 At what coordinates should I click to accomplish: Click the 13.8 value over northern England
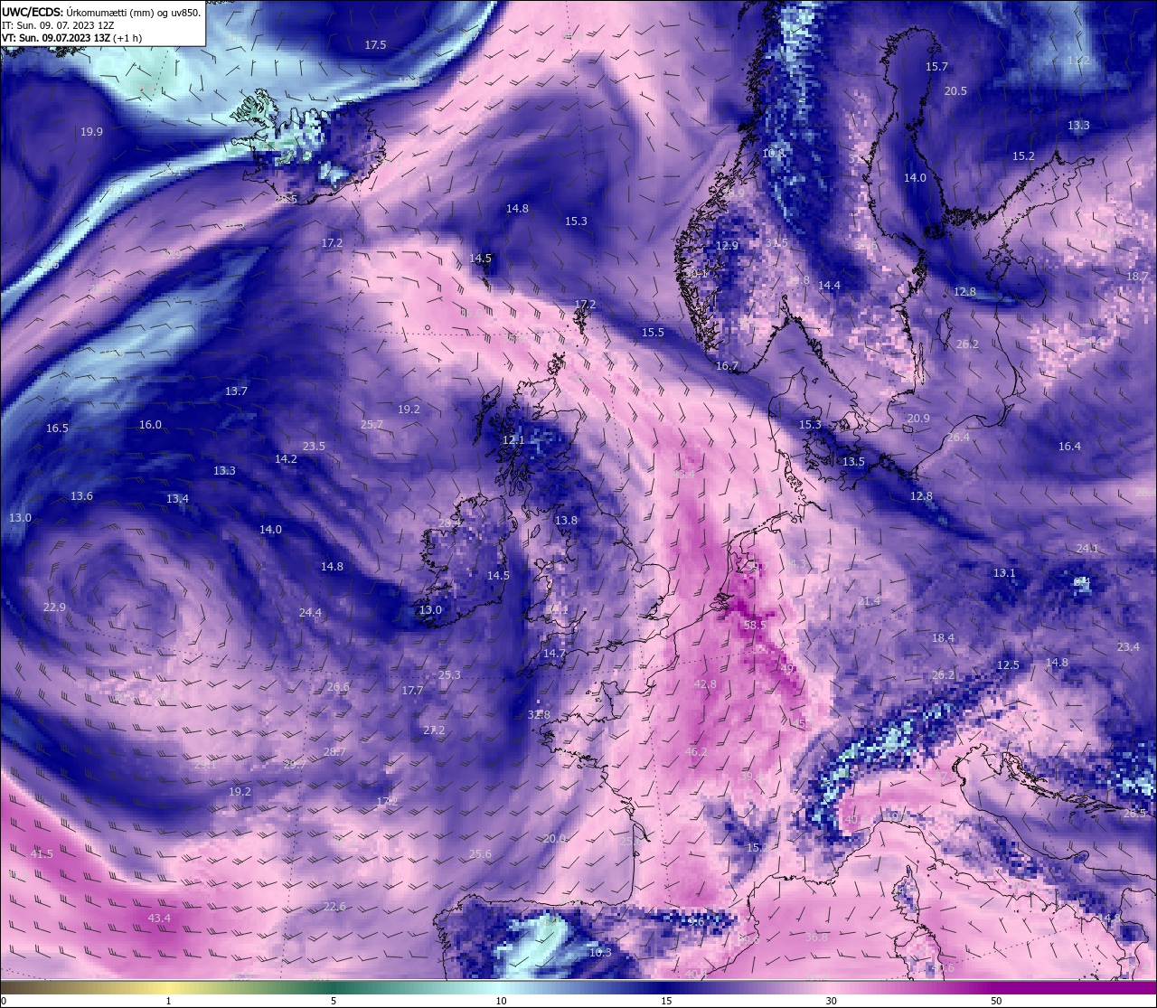click(566, 521)
